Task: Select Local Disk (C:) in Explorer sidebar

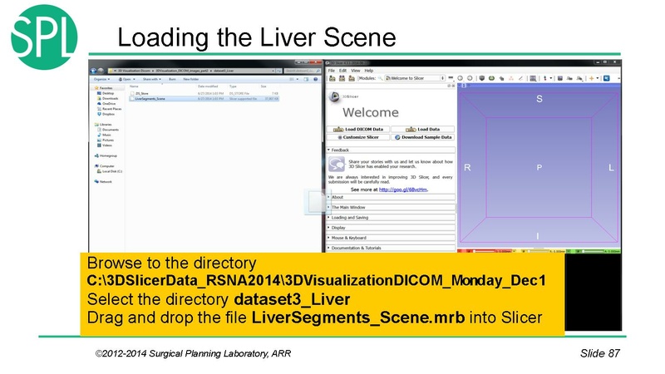Action: pos(110,171)
